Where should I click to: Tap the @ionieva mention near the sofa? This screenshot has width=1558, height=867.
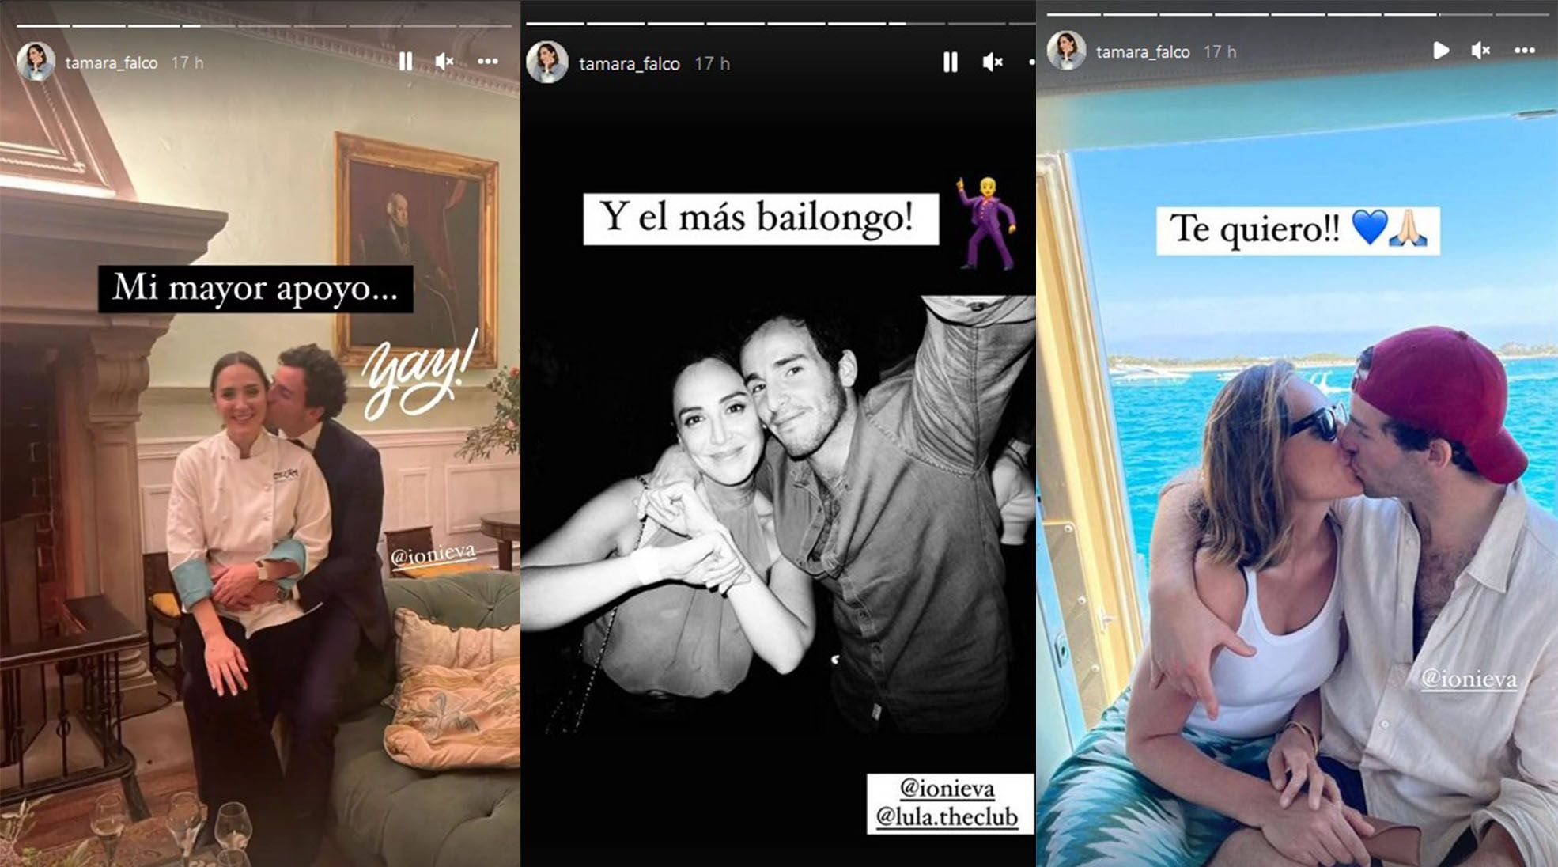[434, 555]
